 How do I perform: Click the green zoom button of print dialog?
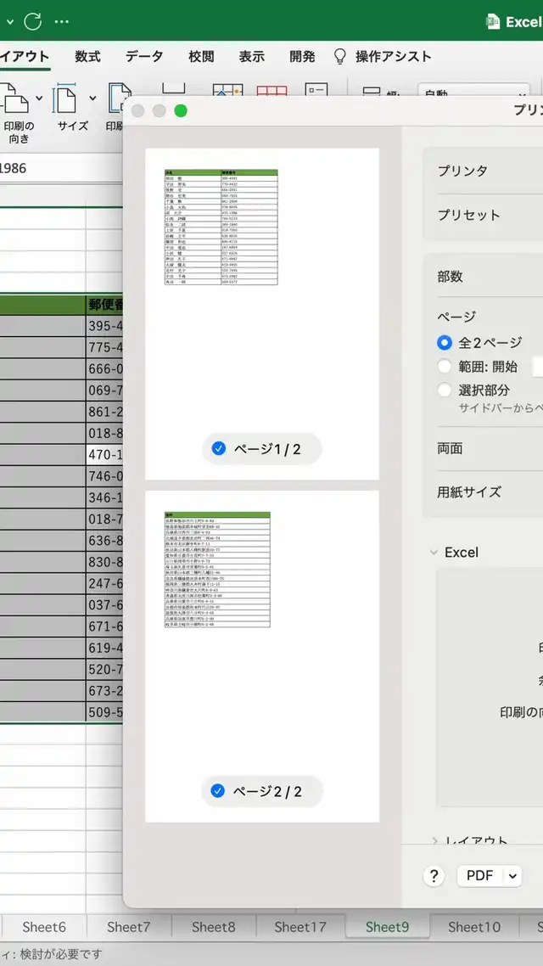pyautogui.click(x=180, y=111)
